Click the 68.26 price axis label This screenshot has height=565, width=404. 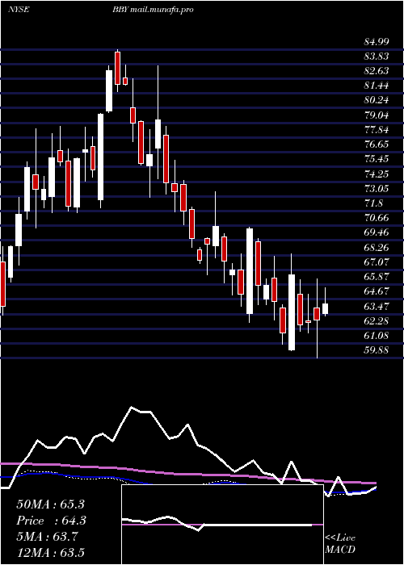[x=377, y=248]
